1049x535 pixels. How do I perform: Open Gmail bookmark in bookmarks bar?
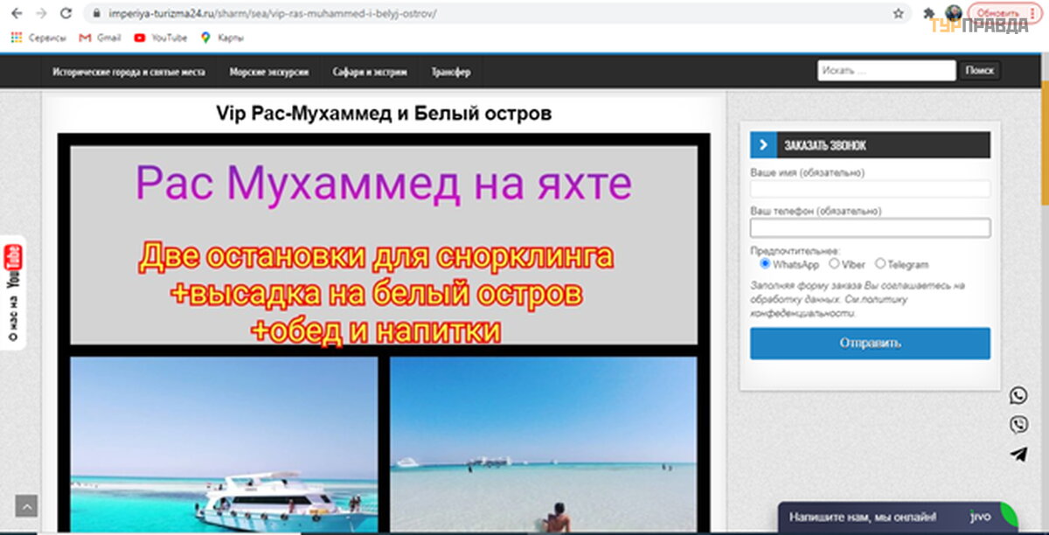point(100,38)
